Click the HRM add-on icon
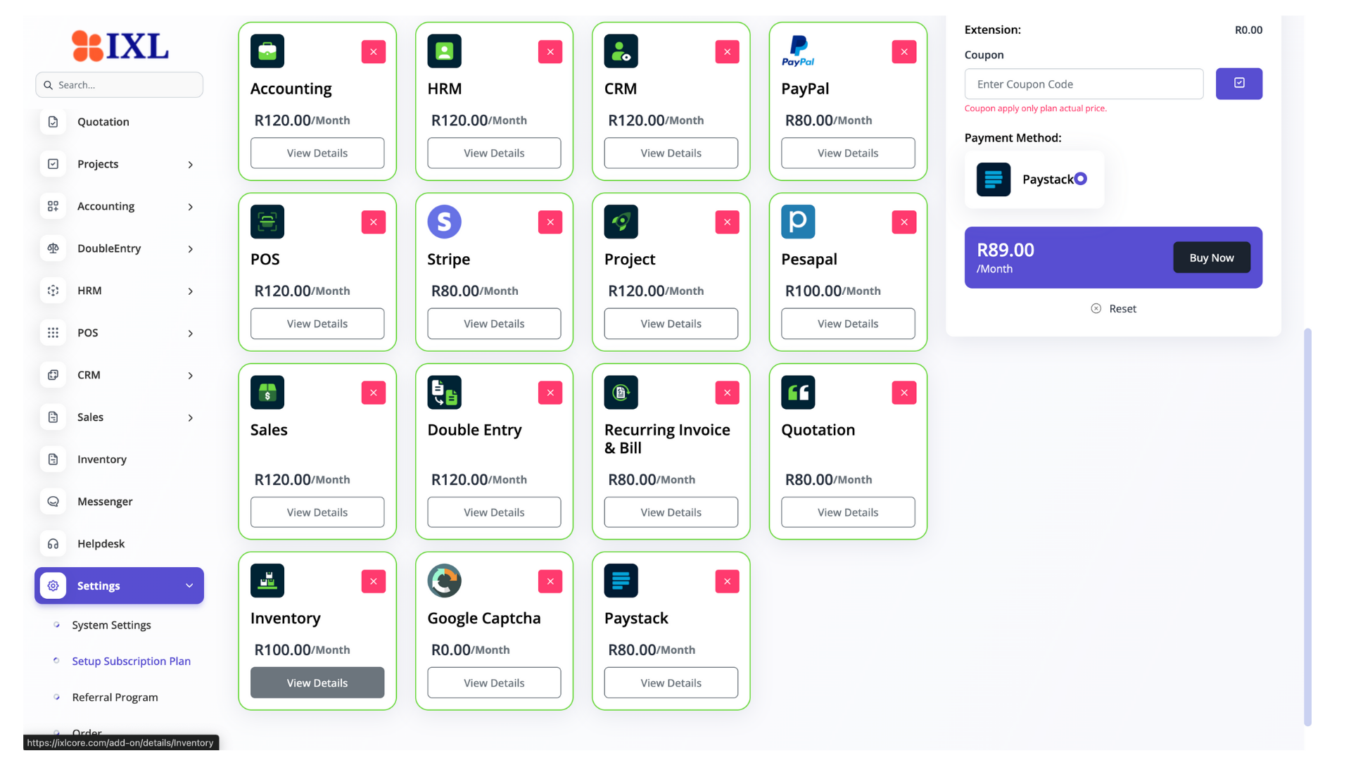The width and height of the screenshot is (1351, 760). (x=444, y=51)
